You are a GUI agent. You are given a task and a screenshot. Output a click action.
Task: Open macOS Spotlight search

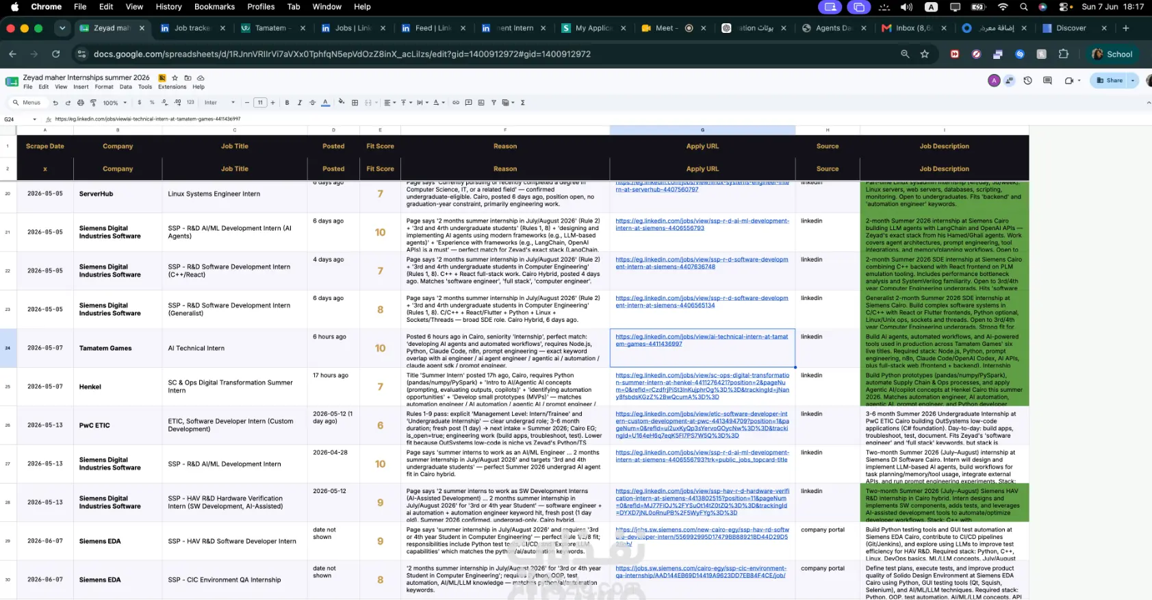[1023, 7]
